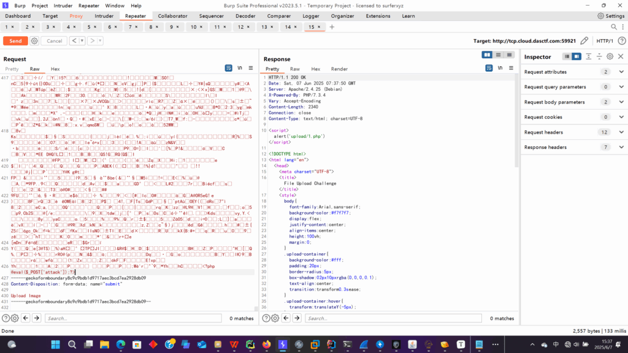The width and height of the screenshot is (628, 353).
Task: Close the Inspector panel
Action: (x=621, y=56)
